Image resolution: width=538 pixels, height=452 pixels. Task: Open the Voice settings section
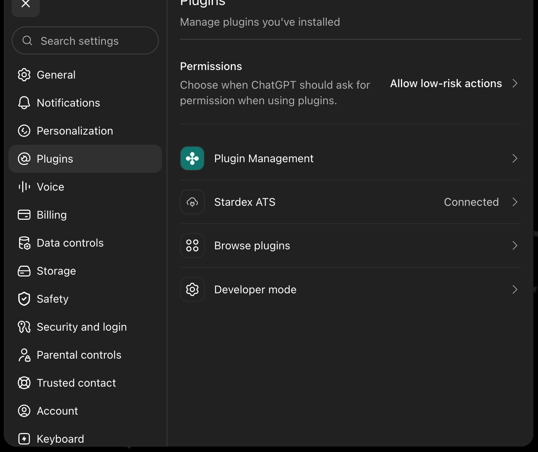click(85, 187)
